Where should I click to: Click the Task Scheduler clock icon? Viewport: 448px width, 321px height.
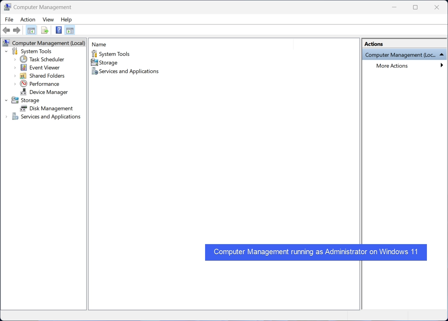click(x=24, y=59)
